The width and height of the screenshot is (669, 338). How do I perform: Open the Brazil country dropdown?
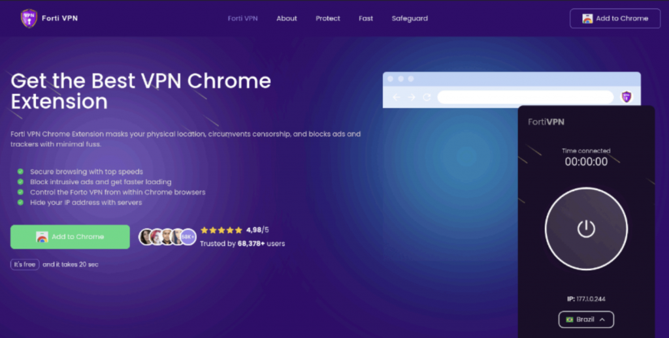(x=586, y=319)
